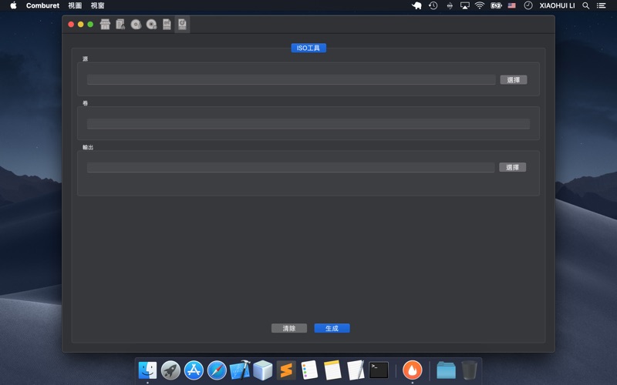The width and height of the screenshot is (617, 385).
Task: Select the ISO tool icon in the toolbar
Action: point(182,25)
